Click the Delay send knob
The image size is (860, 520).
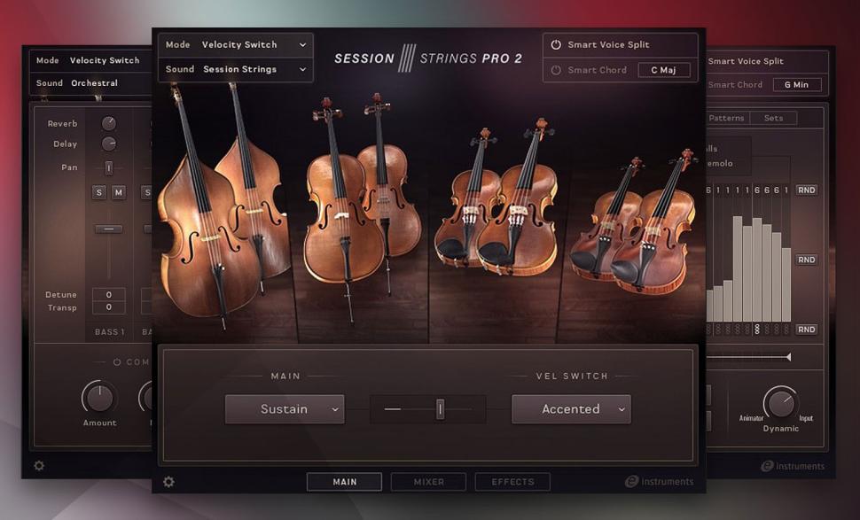pos(108,144)
